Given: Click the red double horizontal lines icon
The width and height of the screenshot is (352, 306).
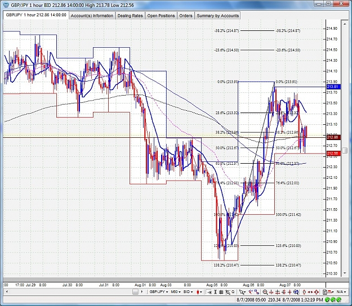Looking at the screenshot, I should (x=283, y=292).
